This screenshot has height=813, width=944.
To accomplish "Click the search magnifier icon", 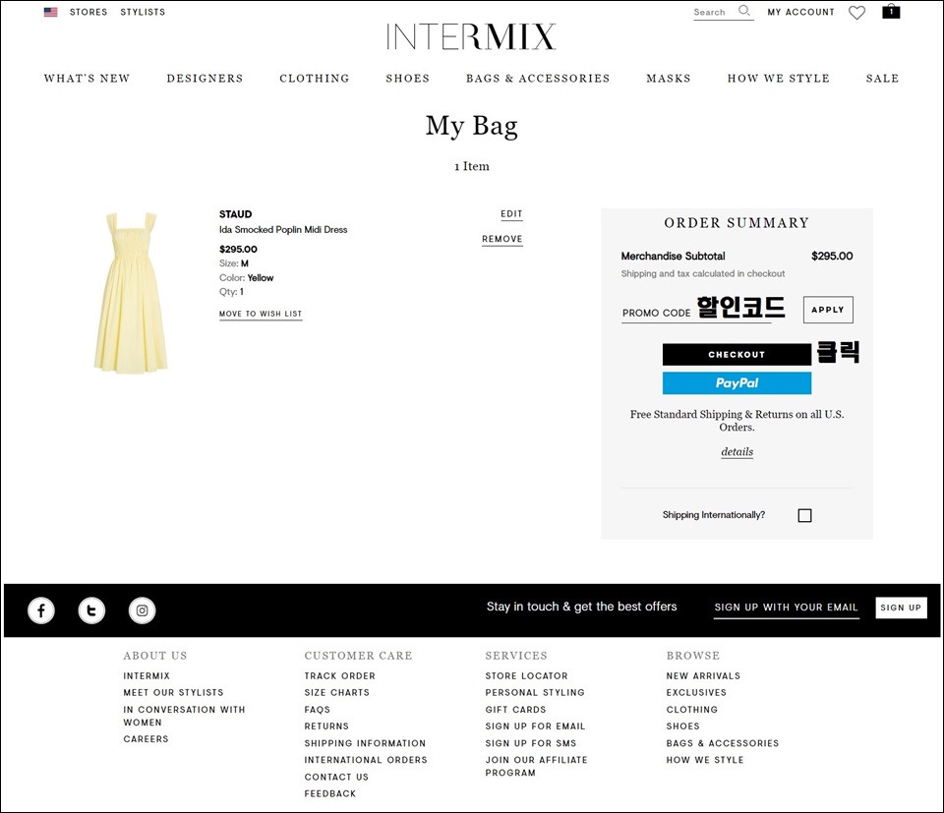I will (x=744, y=11).
